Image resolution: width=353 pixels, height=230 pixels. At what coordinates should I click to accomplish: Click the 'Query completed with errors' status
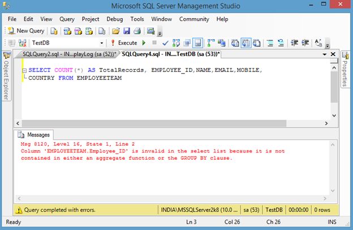[59, 210]
